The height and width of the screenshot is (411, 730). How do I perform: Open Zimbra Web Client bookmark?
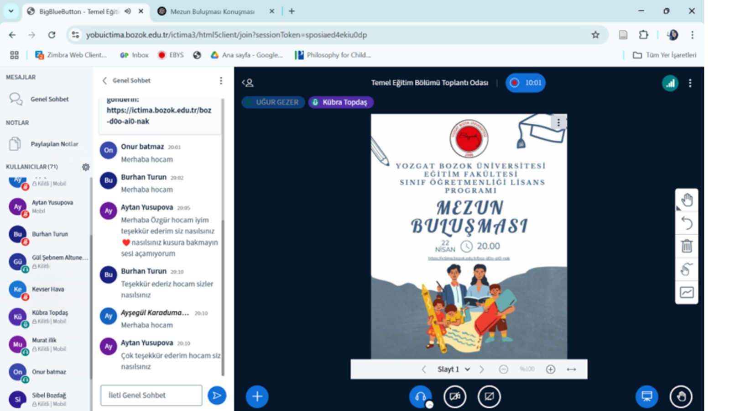tap(71, 55)
